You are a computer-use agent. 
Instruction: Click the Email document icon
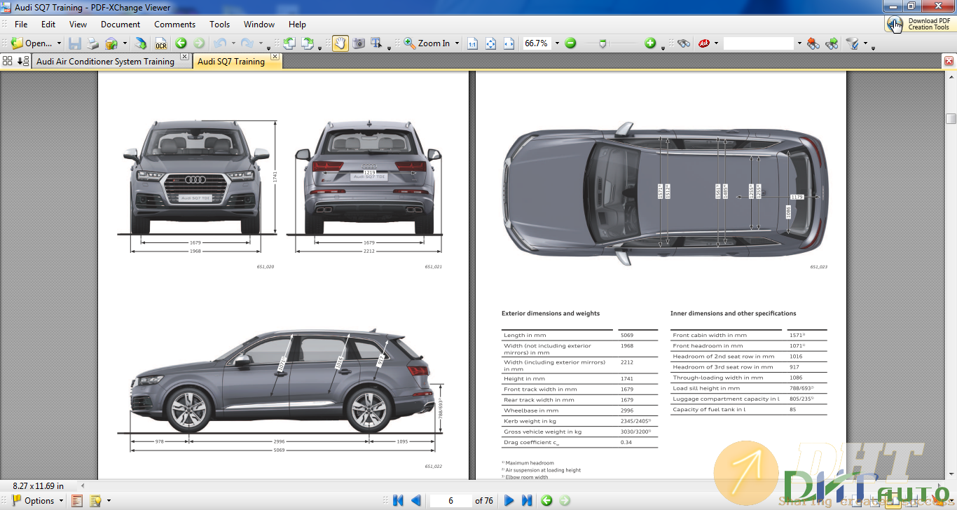[111, 43]
